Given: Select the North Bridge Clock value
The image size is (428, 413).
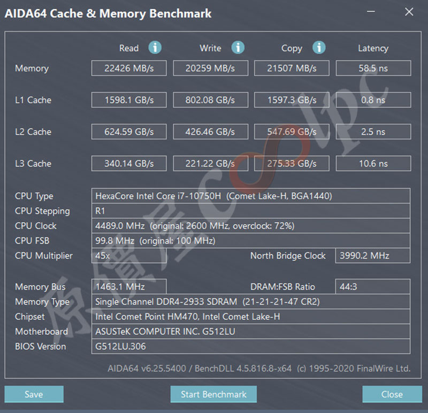Looking at the screenshot, I should (373, 256).
